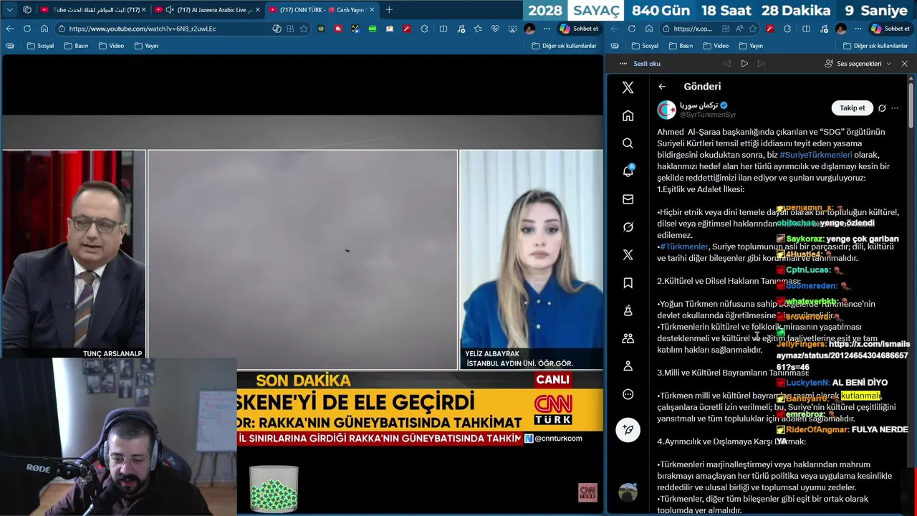The width and height of the screenshot is (917, 516).
Task: Open Sohbet et Copilot in X window
Action: (x=890, y=29)
